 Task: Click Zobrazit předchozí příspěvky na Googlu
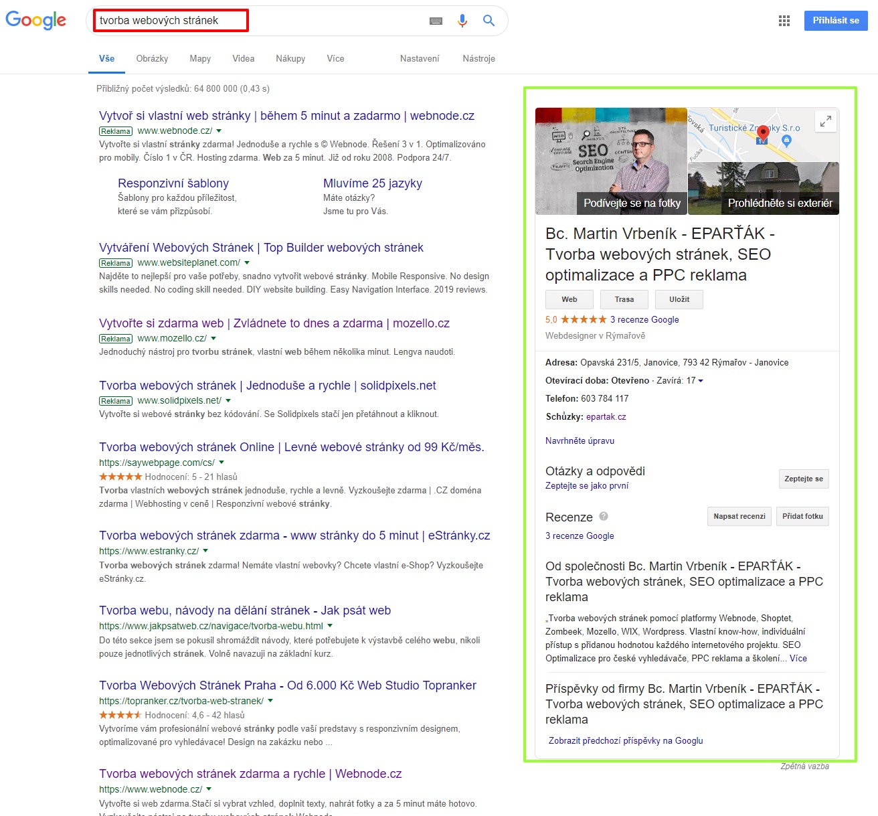[626, 740]
